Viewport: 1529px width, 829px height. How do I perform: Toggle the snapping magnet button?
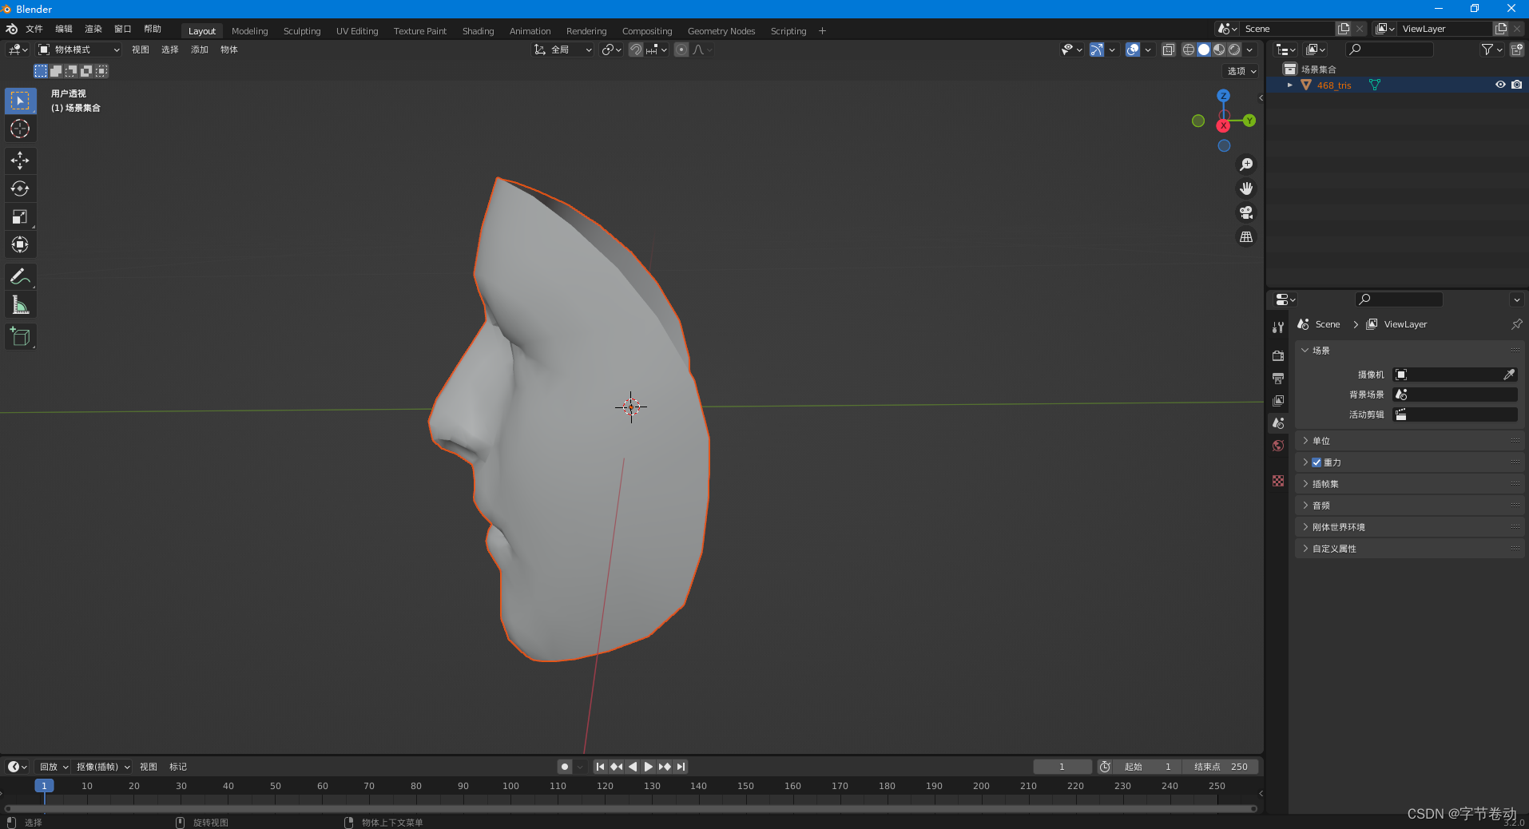636,50
